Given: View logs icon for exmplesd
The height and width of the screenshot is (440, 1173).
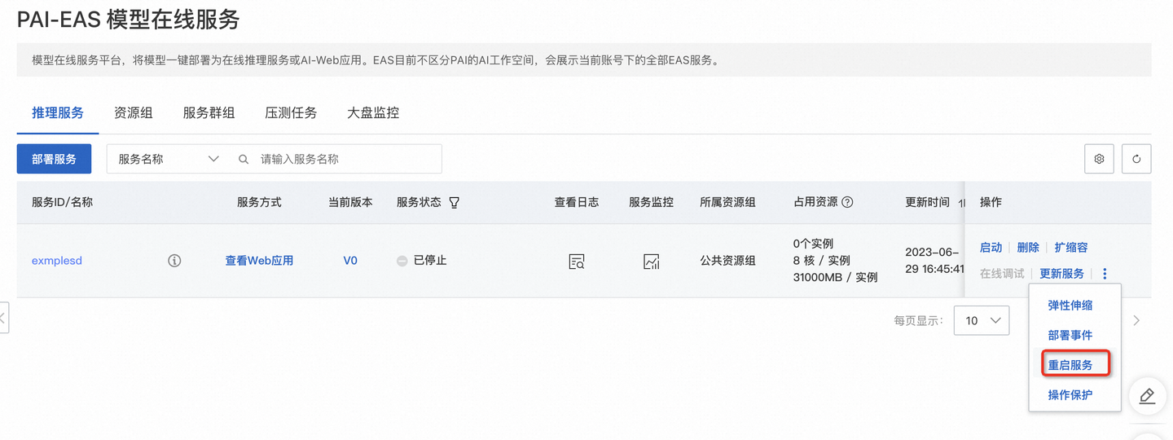Looking at the screenshot, I should 577,262.
